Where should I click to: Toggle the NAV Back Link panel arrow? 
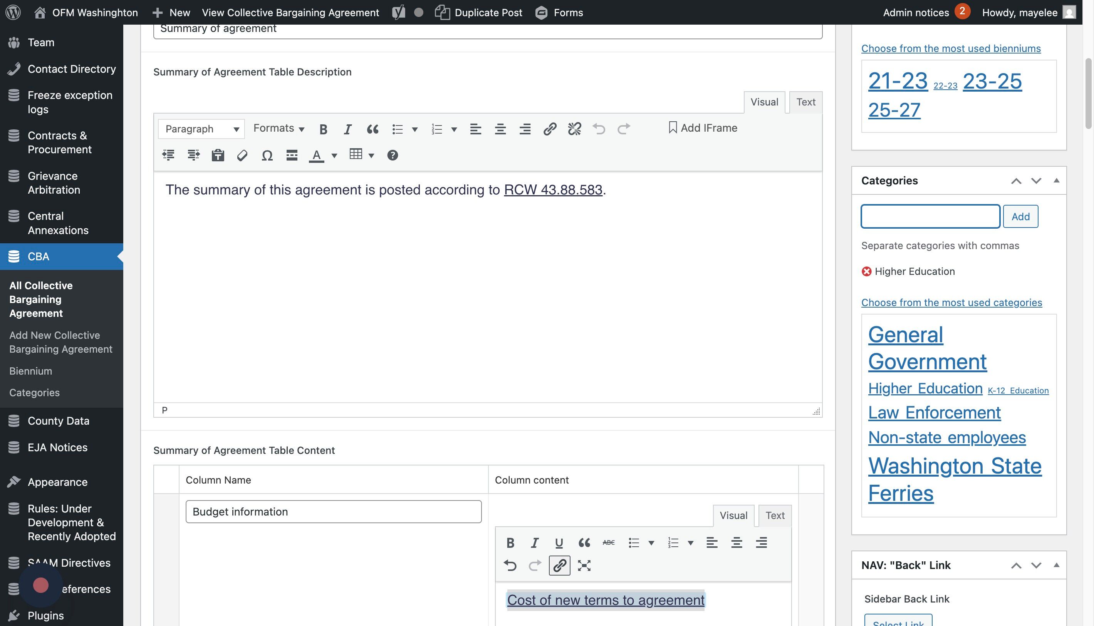tap(1056, 565)
